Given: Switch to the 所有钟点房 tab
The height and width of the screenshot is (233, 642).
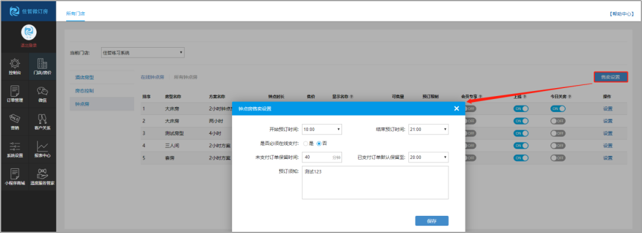Looking at the screenshot, I should point(185,77).
